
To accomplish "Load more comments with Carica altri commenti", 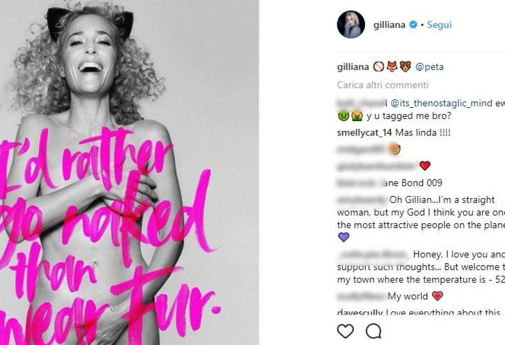I will (x=383, y=85).
